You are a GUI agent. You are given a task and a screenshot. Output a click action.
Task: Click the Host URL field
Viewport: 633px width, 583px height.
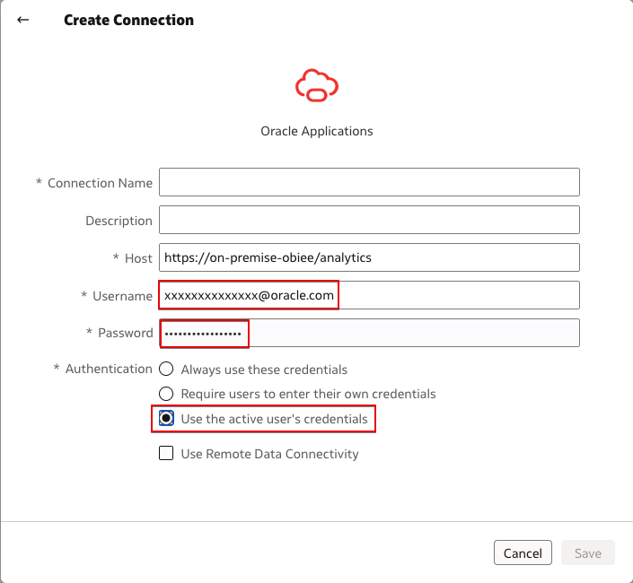pyautogui.click(x=369, y=258)
